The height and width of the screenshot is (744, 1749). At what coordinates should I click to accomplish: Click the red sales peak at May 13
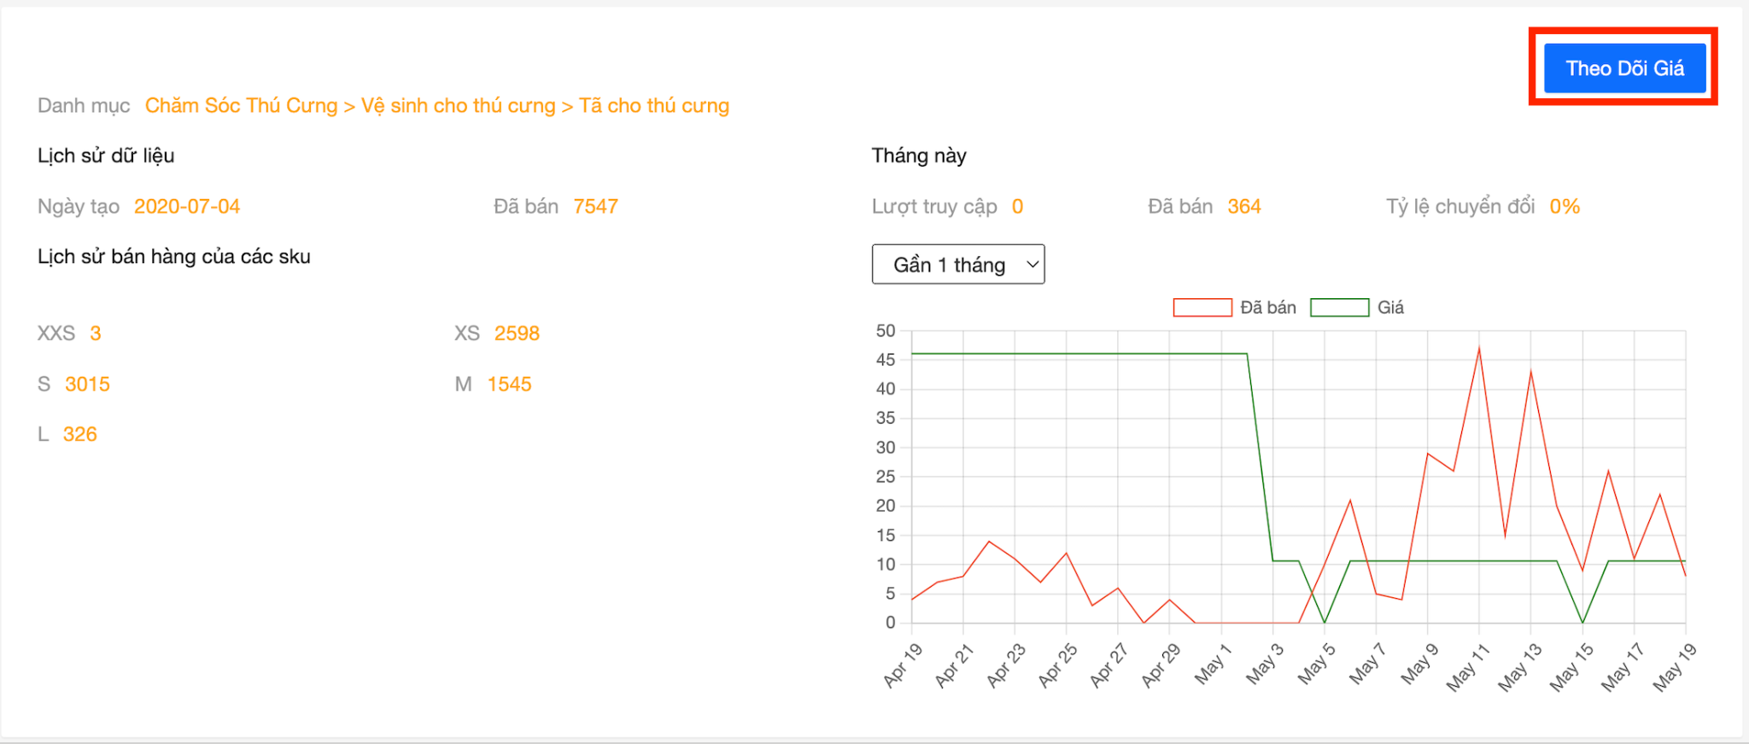1531,372
